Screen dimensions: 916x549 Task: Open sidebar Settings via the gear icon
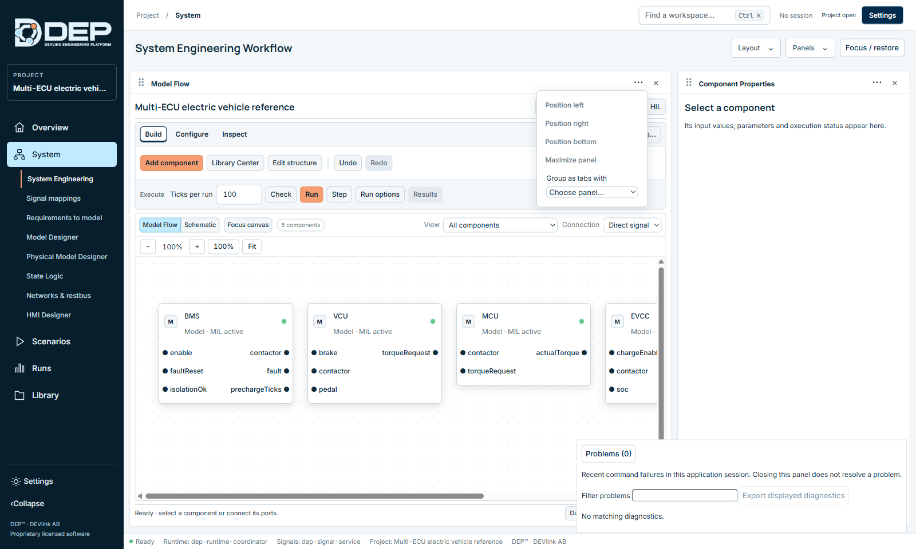[16, 482]
